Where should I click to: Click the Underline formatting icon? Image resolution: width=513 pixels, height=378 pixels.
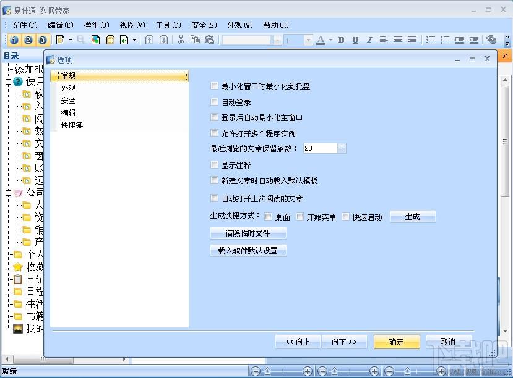pos(355,40)
